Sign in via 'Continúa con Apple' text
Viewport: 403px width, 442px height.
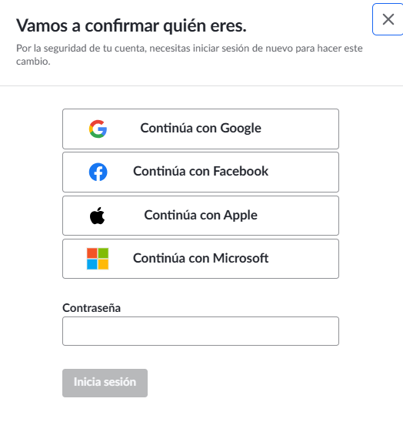coord(201,215)
